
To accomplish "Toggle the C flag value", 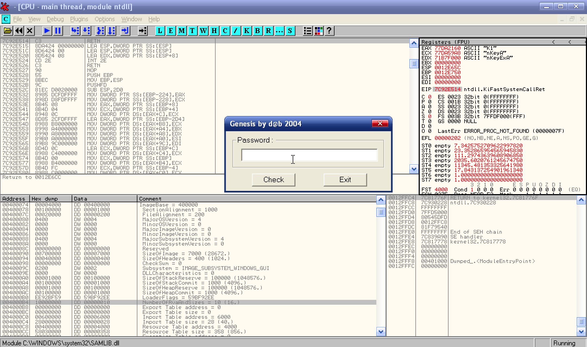I will click(x=430, y=97).
